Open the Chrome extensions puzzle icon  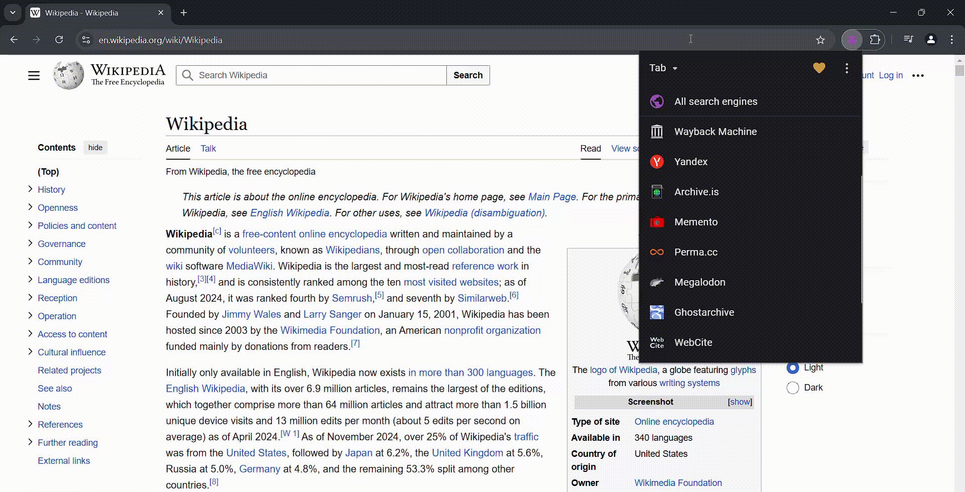click(875, 40)
